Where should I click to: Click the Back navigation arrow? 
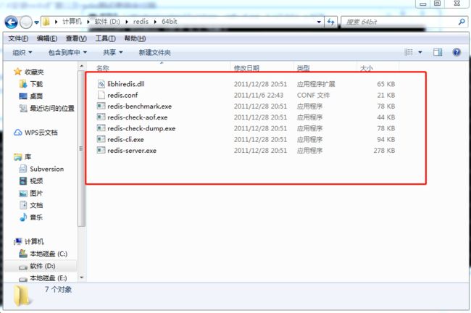[x=12, y=22]
